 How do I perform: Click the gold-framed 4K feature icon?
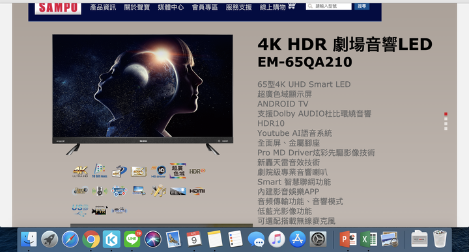[x=139, y=171]
